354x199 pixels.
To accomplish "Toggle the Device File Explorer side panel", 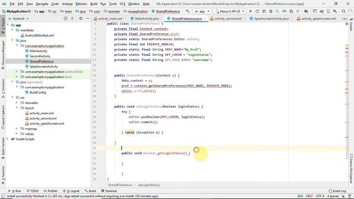I will (x=351, y=169).
